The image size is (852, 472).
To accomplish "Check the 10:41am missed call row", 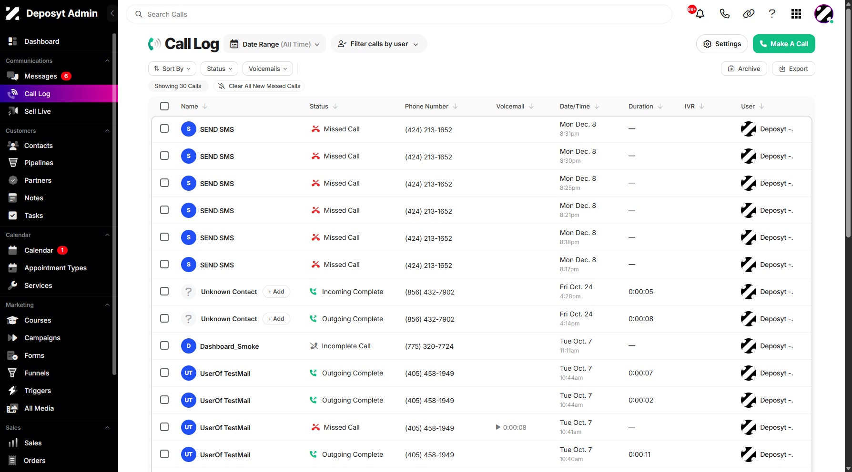I will tap(164, 427).
